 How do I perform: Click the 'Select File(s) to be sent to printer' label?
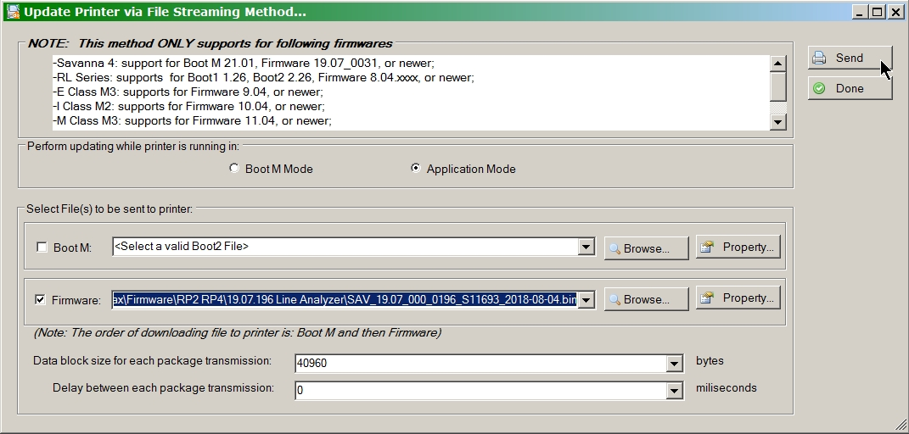(109, 209)
